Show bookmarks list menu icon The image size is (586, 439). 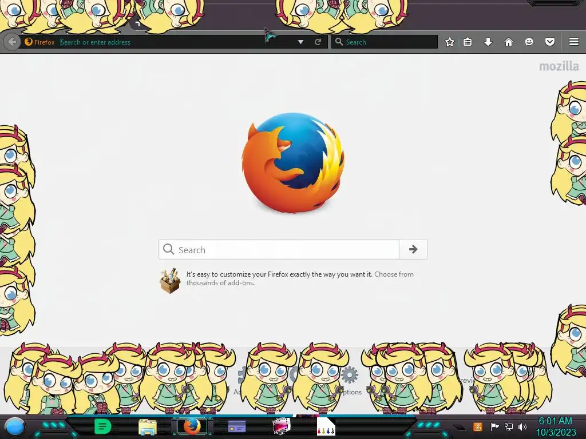(468, 42)
